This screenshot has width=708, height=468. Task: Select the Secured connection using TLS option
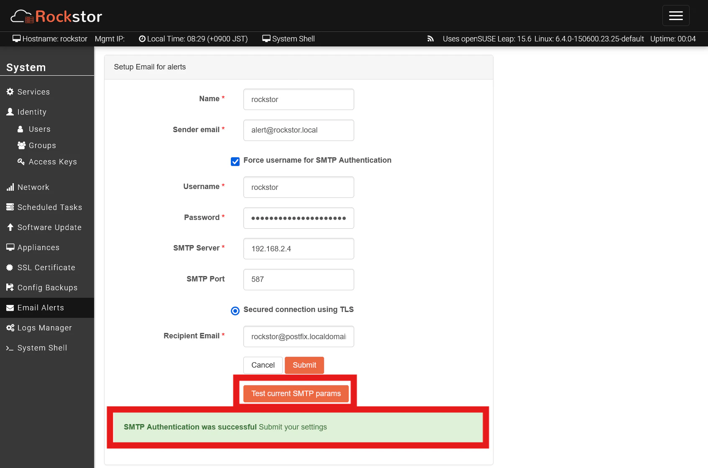235,311
